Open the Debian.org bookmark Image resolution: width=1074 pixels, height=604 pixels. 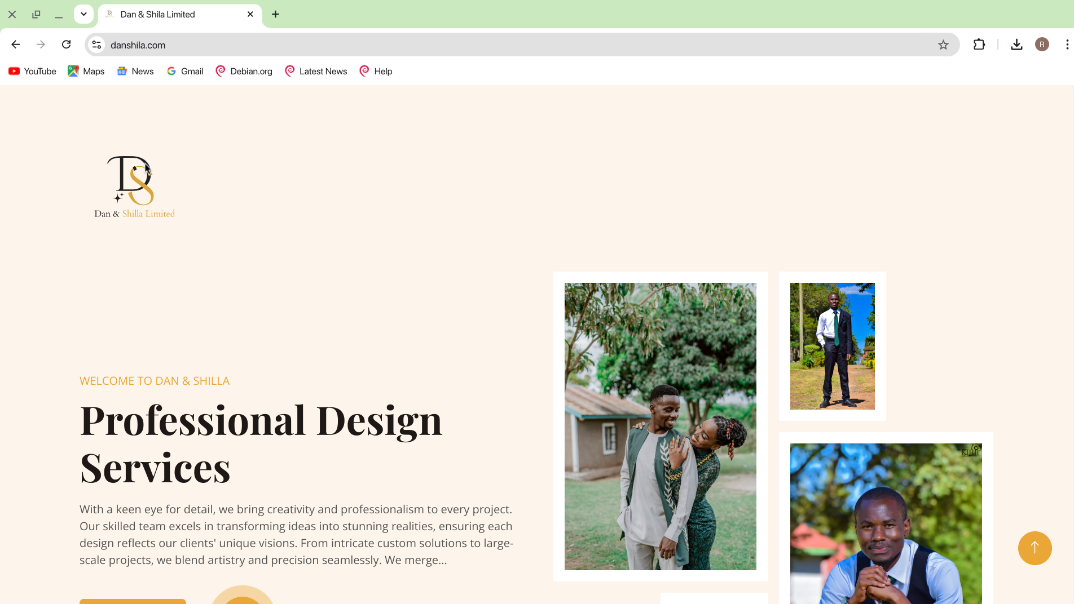click(244, 71)
